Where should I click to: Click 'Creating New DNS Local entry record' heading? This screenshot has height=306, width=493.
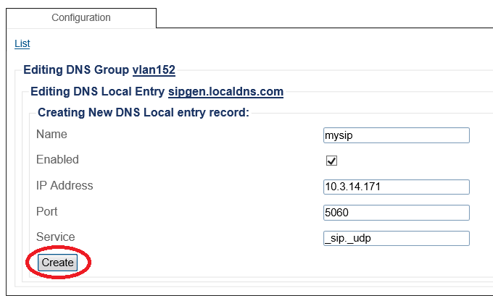pos(143,113)
